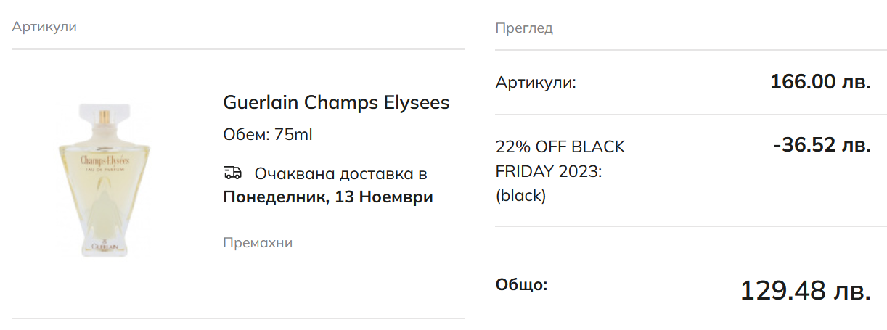Click the delivery truck icon

pos(232,173)
